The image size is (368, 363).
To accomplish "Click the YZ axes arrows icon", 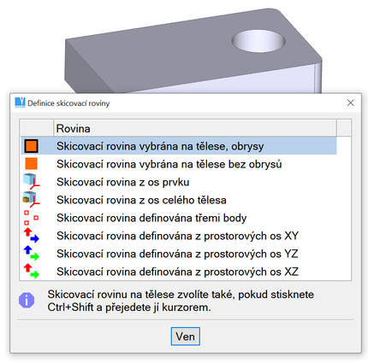I will click(x=31, y=254).
